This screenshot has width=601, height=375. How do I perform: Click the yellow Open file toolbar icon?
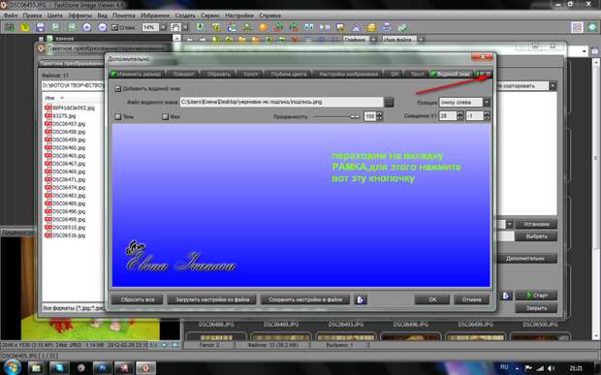(x=25, y=27)
